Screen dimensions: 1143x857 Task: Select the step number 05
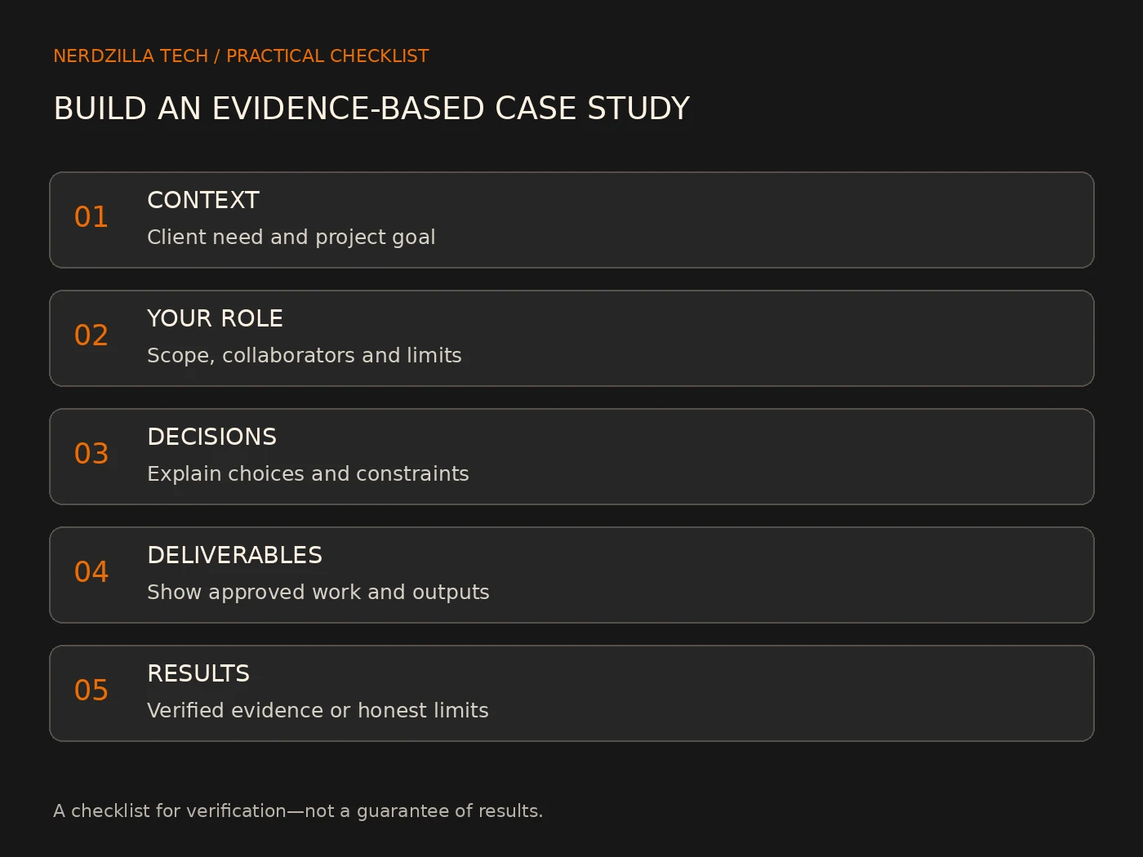(x=91, y=690)
